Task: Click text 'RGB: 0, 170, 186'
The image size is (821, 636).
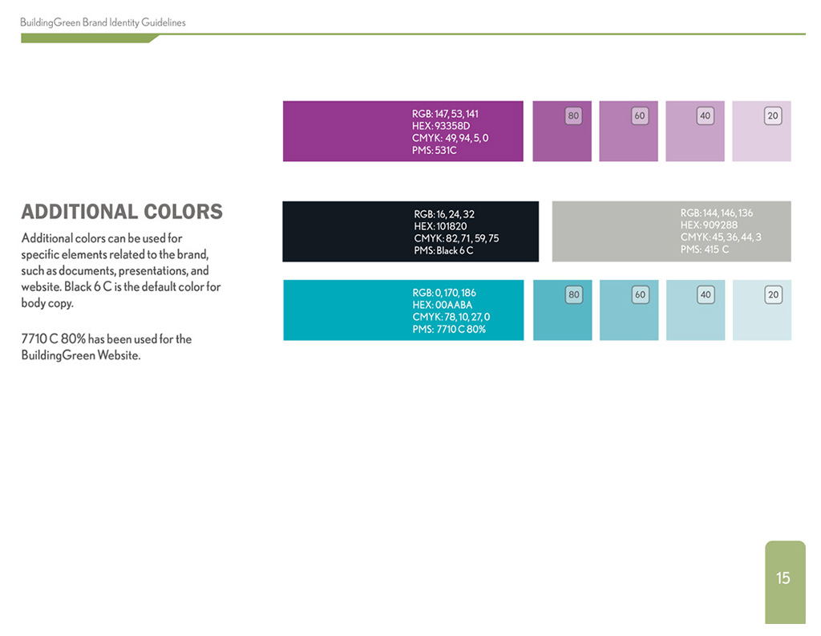Action: pyautogui.click(x=444, y=293)
